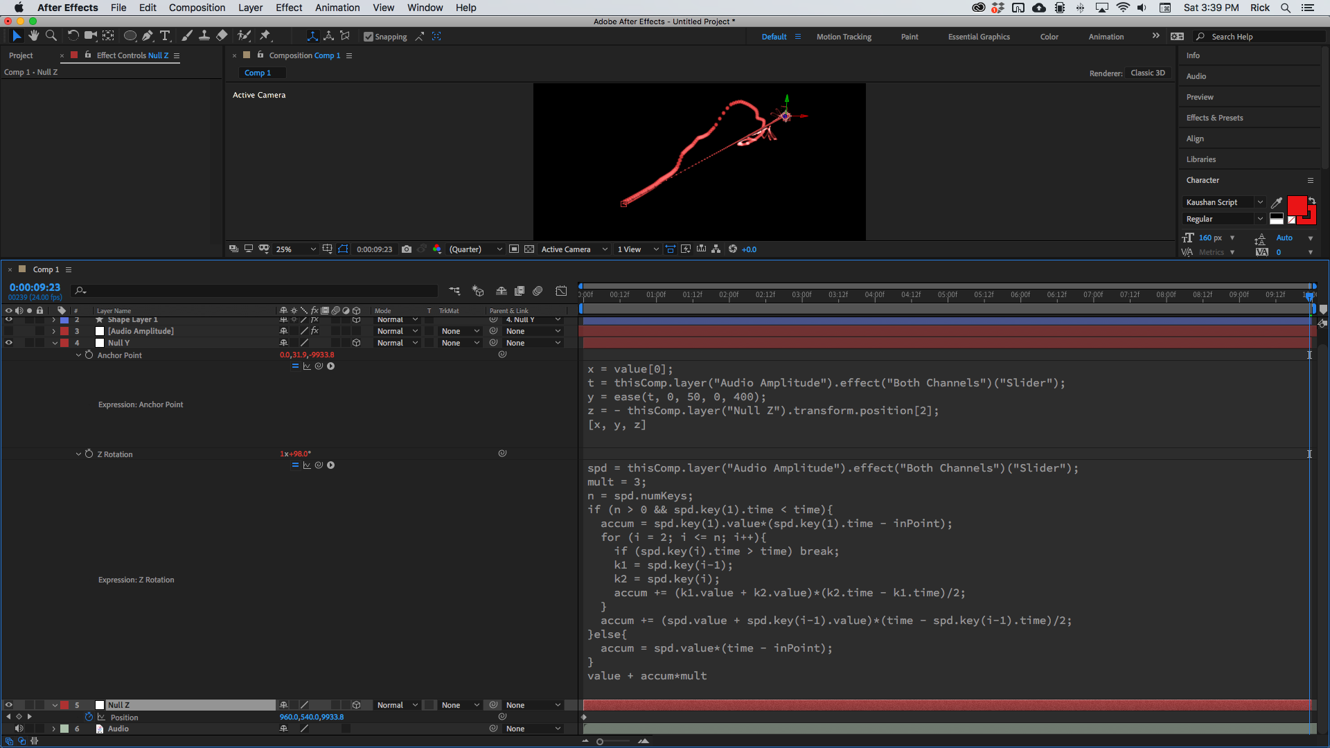
Task: Hide the Null Y layer
Action: click(x=9, y=343)
